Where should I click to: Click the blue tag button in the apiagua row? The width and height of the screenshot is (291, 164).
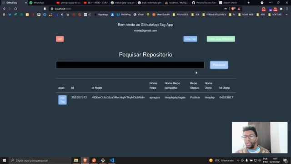(x=63, y=100)
